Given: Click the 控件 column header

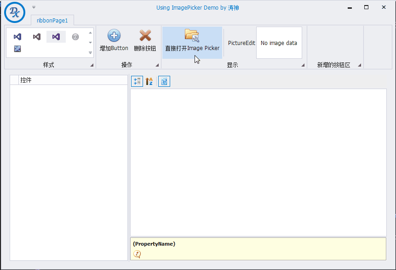Looking at the screenshot, I should [73, 80].
